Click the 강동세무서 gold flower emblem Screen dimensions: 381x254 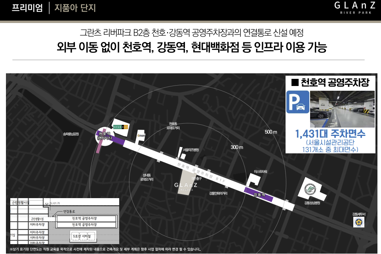(359, 222)
